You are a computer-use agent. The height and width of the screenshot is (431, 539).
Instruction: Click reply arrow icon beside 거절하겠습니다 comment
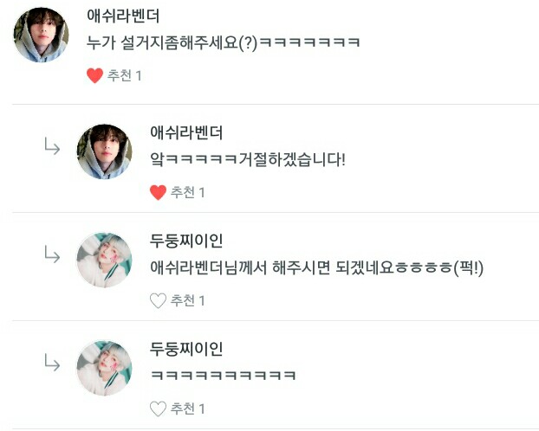pos(52,146)
